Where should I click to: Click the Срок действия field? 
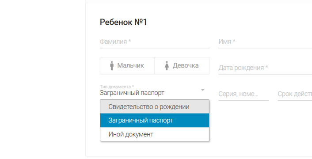click(x=295, y=94)
